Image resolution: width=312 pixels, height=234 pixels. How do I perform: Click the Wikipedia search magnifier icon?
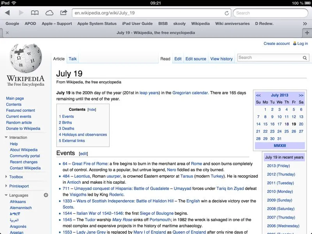pos(305,58)
